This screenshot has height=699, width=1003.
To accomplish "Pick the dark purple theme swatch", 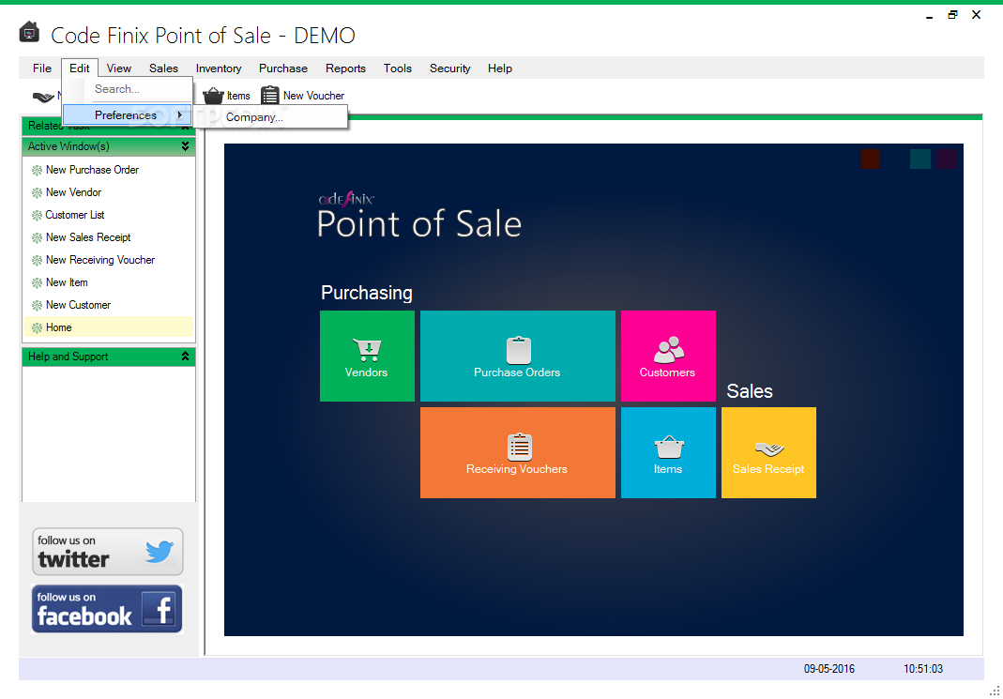I will tap(947, 159).
